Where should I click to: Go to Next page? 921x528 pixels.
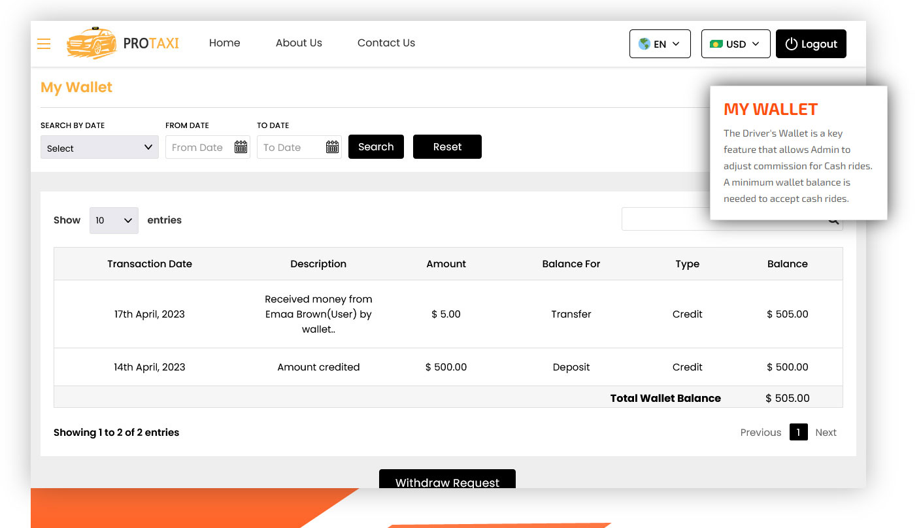[x=826, y=433]
